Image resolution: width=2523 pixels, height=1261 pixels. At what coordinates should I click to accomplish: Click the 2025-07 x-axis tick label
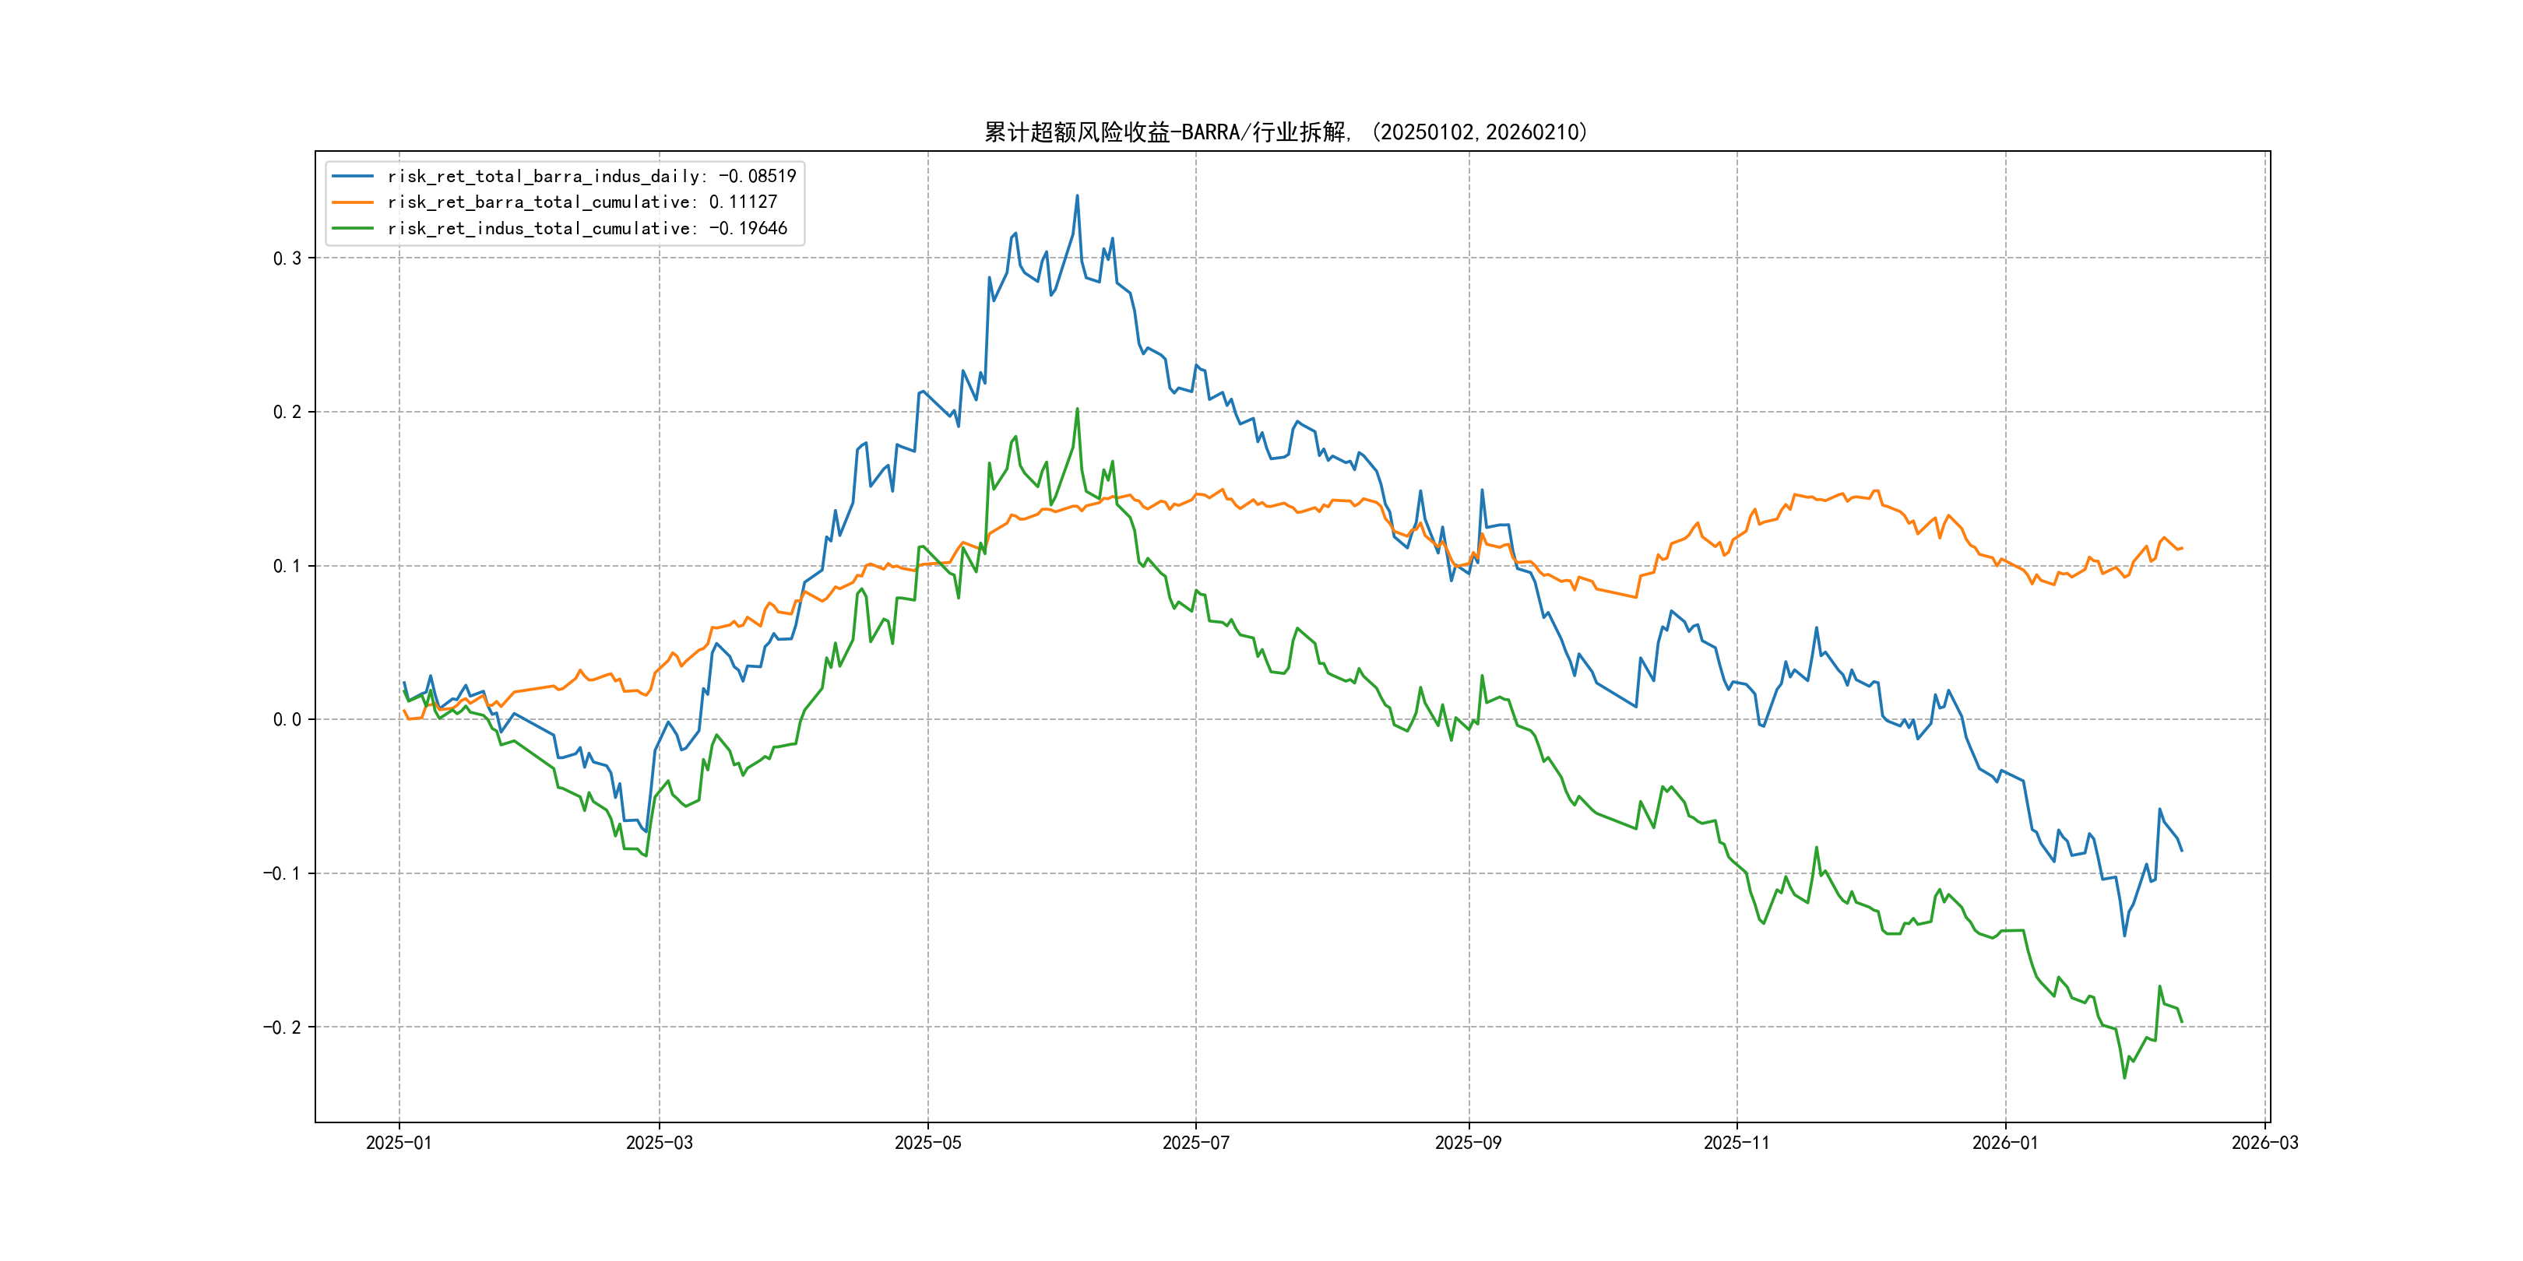1195,1143
